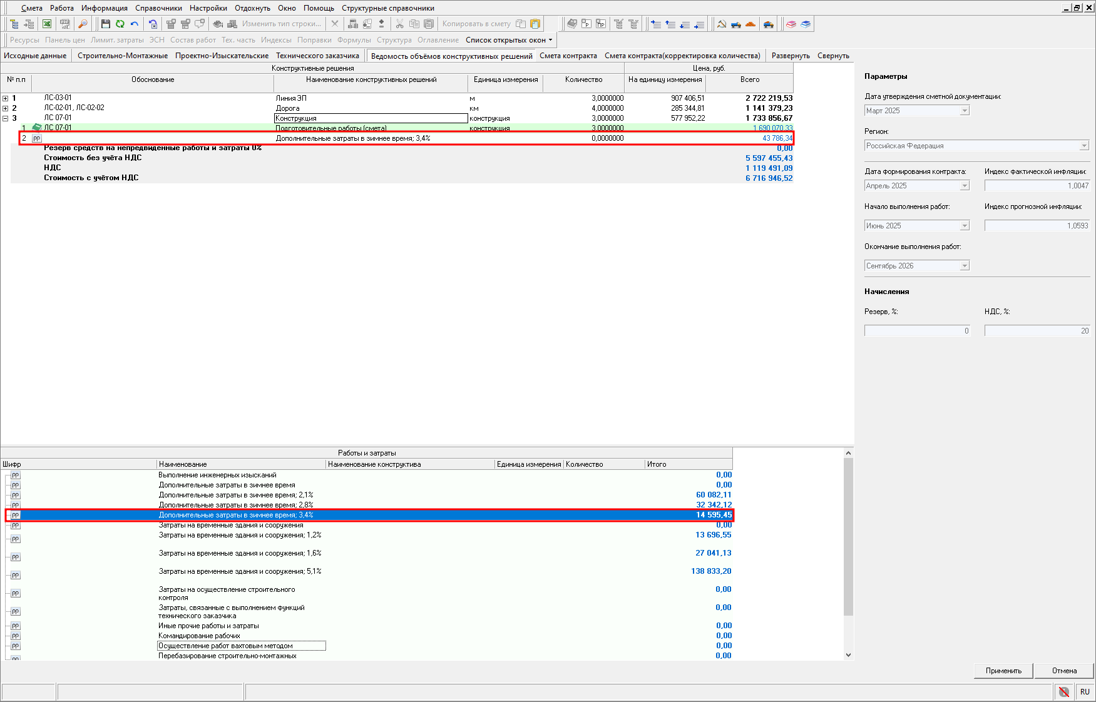
Task: Open the Март 2025 approval date dropdown
Action: (965, 111)
